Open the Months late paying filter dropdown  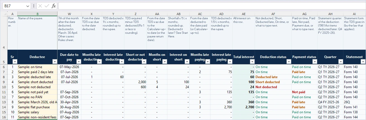(208, 62)
